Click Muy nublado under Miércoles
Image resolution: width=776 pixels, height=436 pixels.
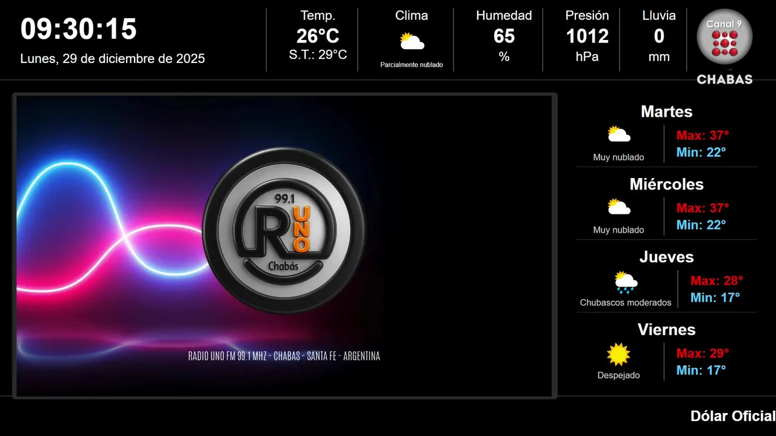click(x=618, y=230)
